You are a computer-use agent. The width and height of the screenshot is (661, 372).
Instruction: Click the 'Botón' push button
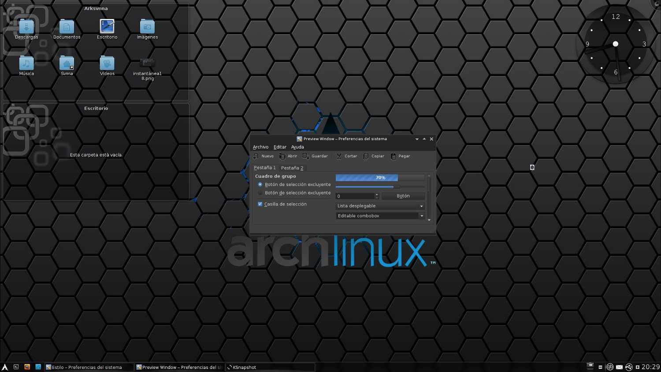click(x=403, y=196)
